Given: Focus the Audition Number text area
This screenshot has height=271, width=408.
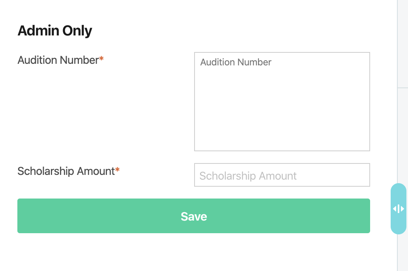Looking at the screenshot, I should (x=282, y=102).
